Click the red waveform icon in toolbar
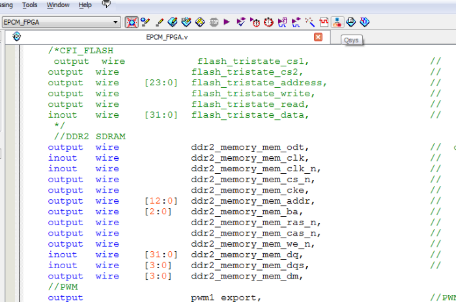Viewport: 456px width, 302px height. (323, 22)
